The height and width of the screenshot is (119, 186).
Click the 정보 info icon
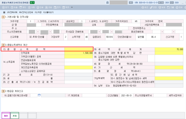pyautogui.click(x=179, y=7)
